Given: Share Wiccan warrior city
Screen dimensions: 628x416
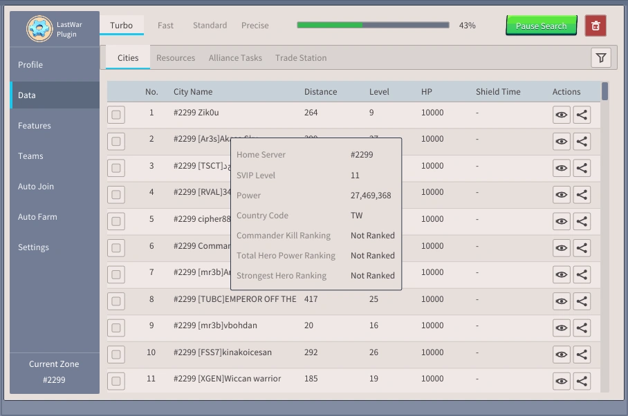Looking at the screenshot, I should pyautogui.click(x=582, y=381).
